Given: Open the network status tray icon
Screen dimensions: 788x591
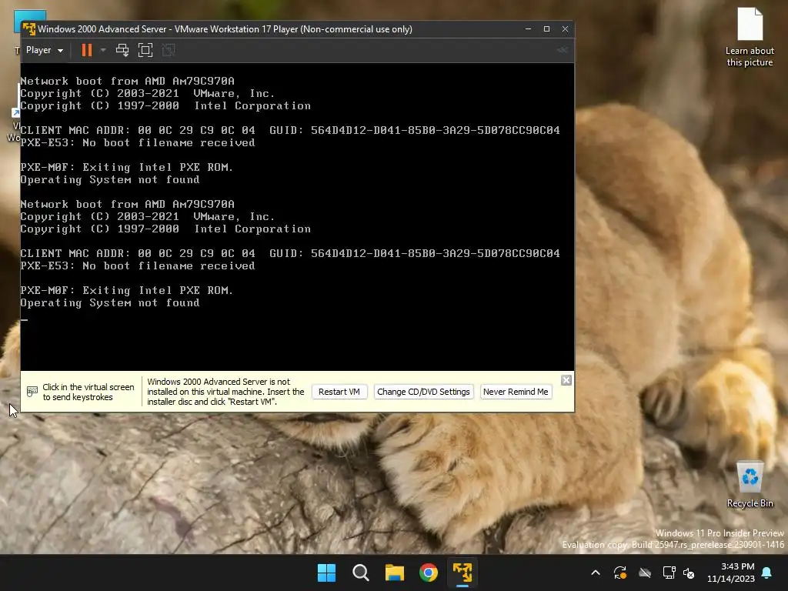Looking at the screenshot, I should (669, 573).
